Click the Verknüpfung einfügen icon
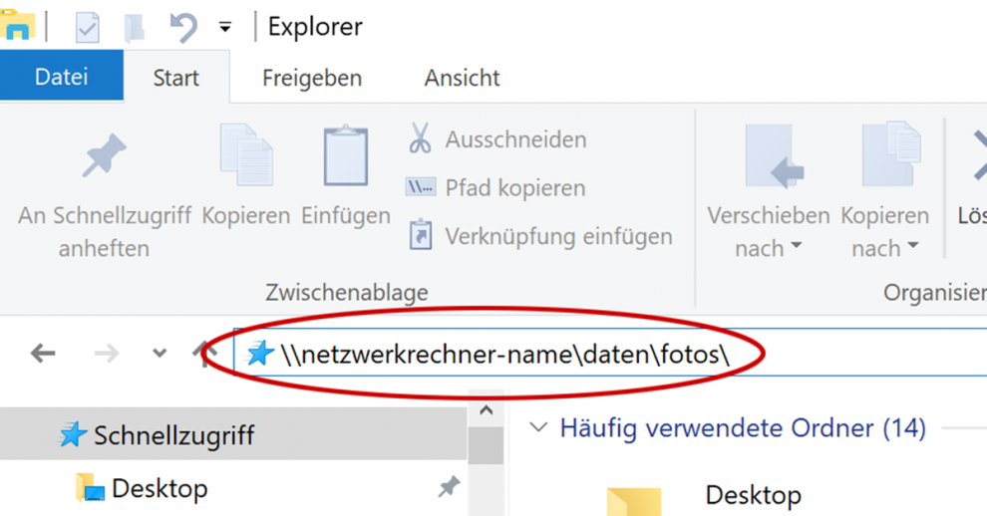 pos(420,236)
